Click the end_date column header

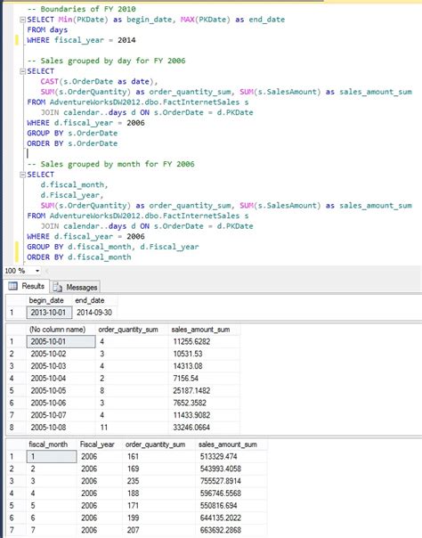point(89,300)
